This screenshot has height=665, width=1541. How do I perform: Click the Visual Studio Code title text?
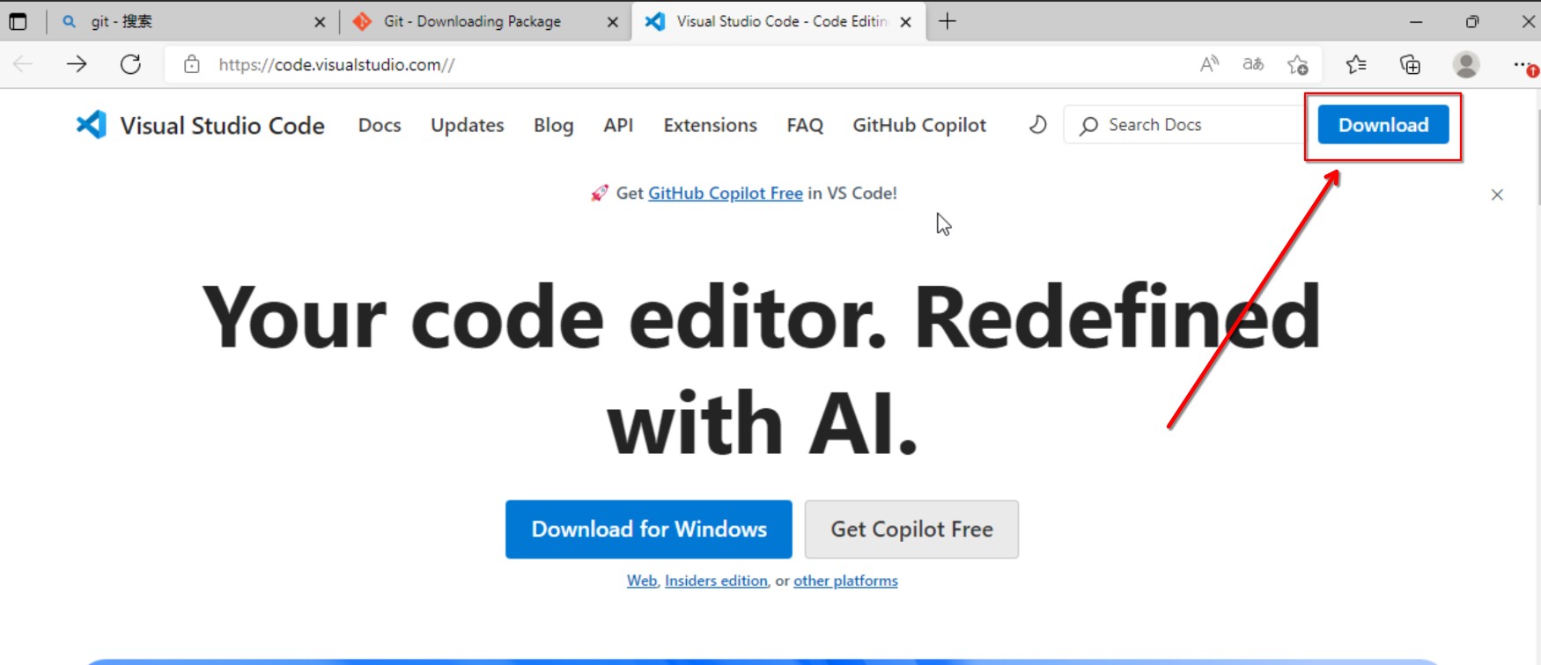pyautogui.click(x=222, y=126)
